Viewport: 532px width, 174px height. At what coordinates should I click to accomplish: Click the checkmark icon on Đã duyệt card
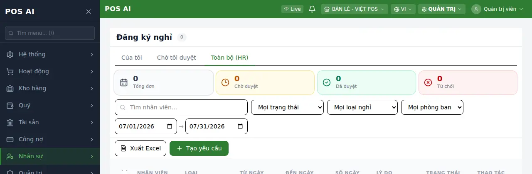pyautogui.click(x=327, y=82)
